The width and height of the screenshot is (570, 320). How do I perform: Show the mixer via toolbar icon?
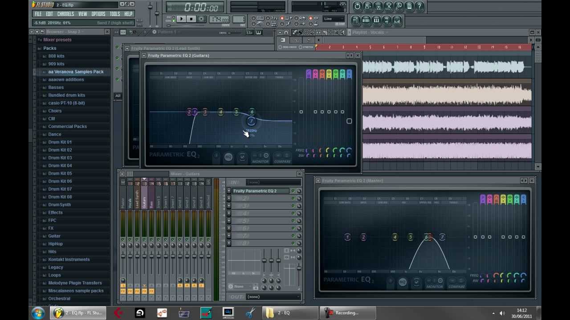(397, 20)
